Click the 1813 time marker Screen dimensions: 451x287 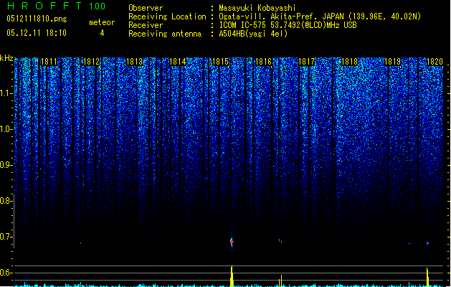click(x=135, y=62)
